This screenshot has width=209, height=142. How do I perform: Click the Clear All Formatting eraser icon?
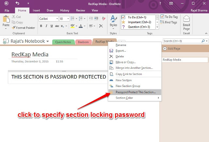click(104, 19)
